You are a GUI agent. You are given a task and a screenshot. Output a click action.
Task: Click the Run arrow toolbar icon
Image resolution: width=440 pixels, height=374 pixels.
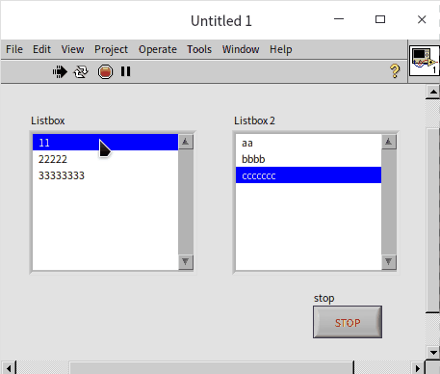click(x=60, y=71)
